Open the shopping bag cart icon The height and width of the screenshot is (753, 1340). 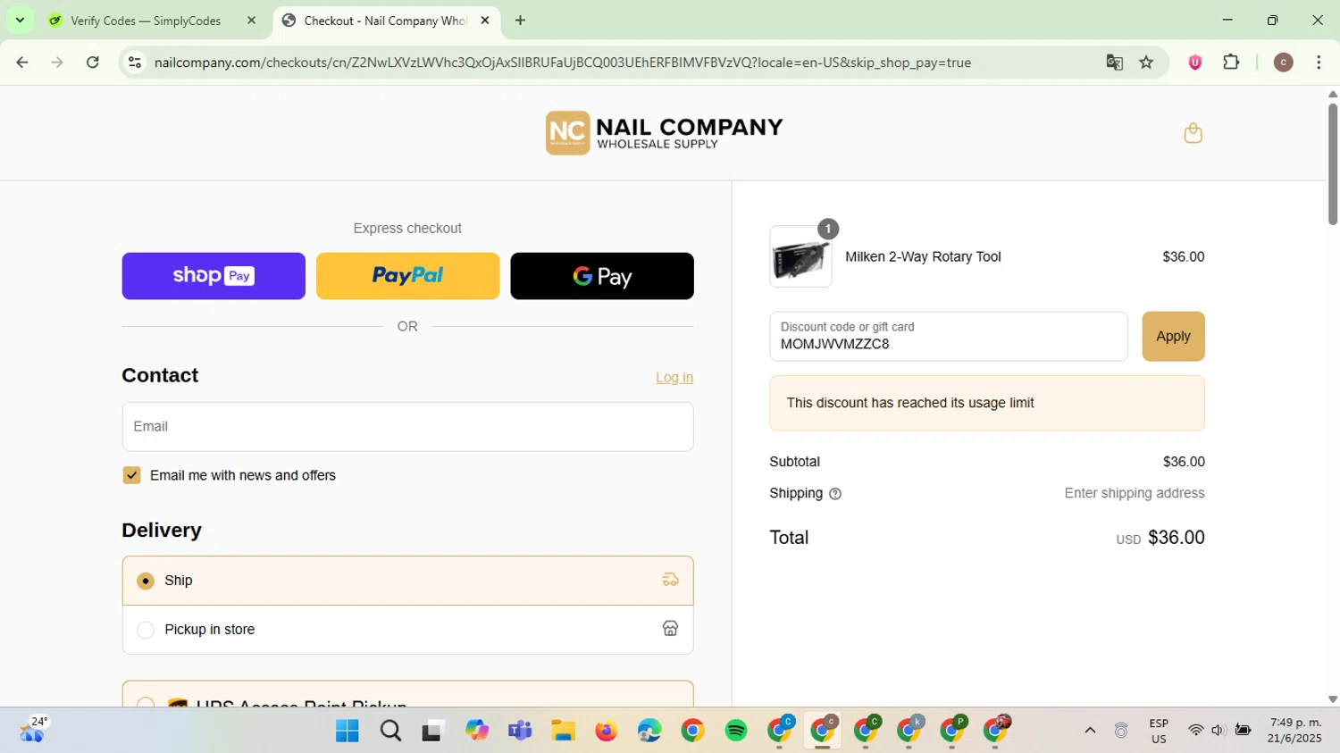1193,133
